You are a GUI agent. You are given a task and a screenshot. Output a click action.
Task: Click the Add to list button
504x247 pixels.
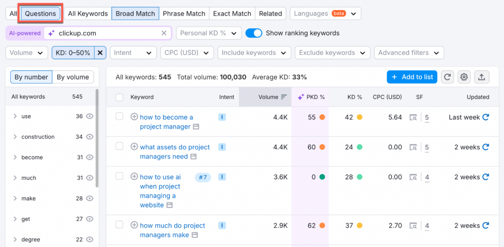tap(412, 77)
